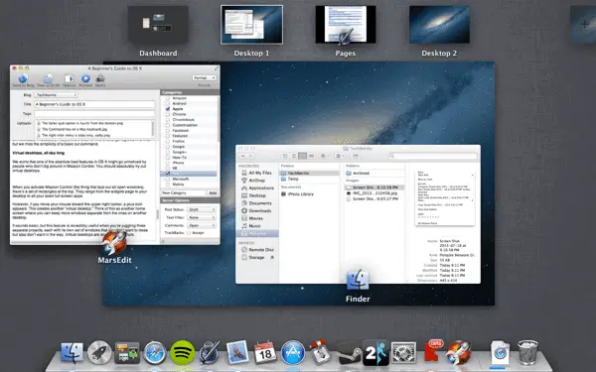Click the empty Tags field in MarsEdit
This screenshot has height=372, width=596.
[94, 113]
